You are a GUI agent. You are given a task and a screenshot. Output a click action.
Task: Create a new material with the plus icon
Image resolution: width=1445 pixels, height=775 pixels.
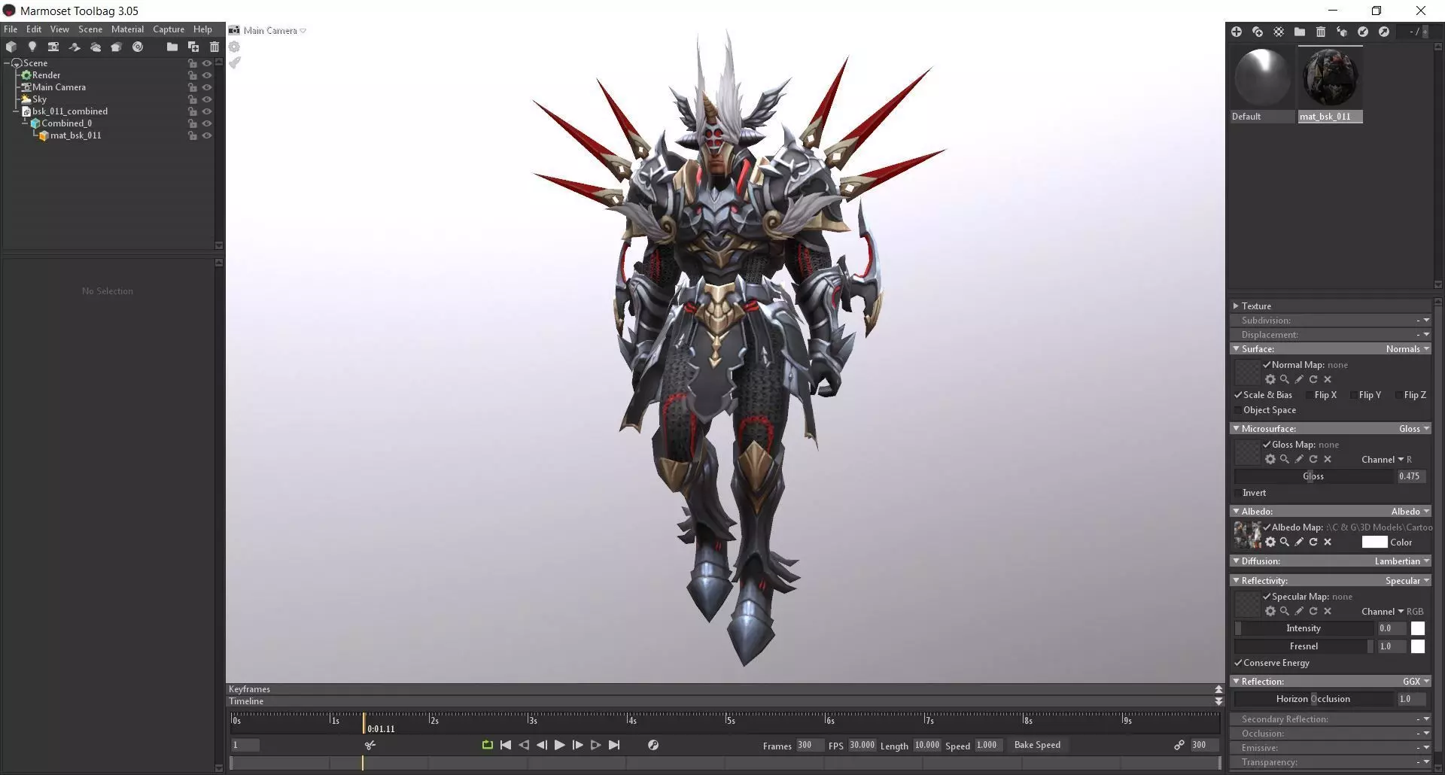(x=1237, y=32)
